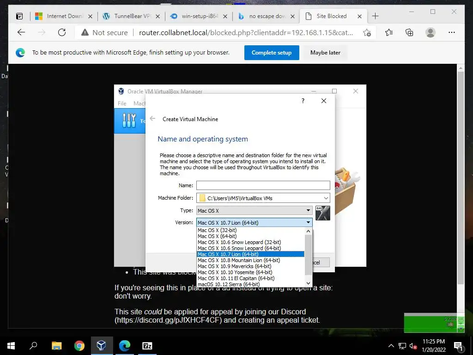The width and height of the screenshot is (473, 355).
Task: Open taskbar search magnifier
Action: [x=33, y=346]
